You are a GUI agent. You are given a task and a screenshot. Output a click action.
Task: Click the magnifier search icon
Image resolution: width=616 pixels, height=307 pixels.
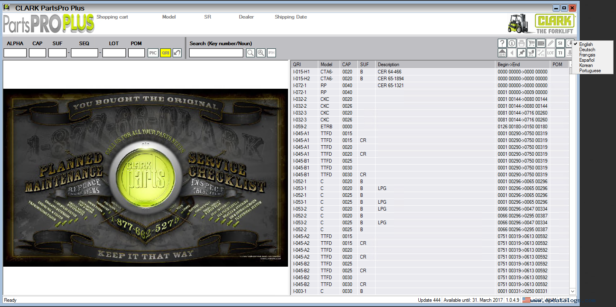[251, 53]
